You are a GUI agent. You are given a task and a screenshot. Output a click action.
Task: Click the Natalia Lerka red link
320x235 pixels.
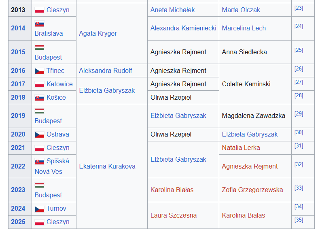[x=241, y=147]
